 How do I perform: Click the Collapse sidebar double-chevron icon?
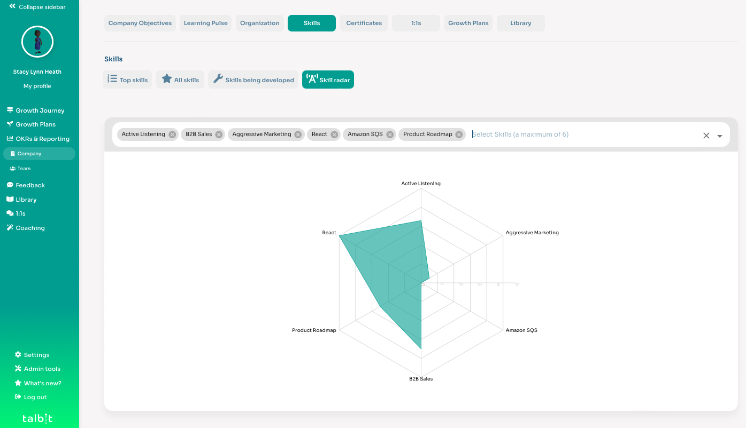point(12,6)
